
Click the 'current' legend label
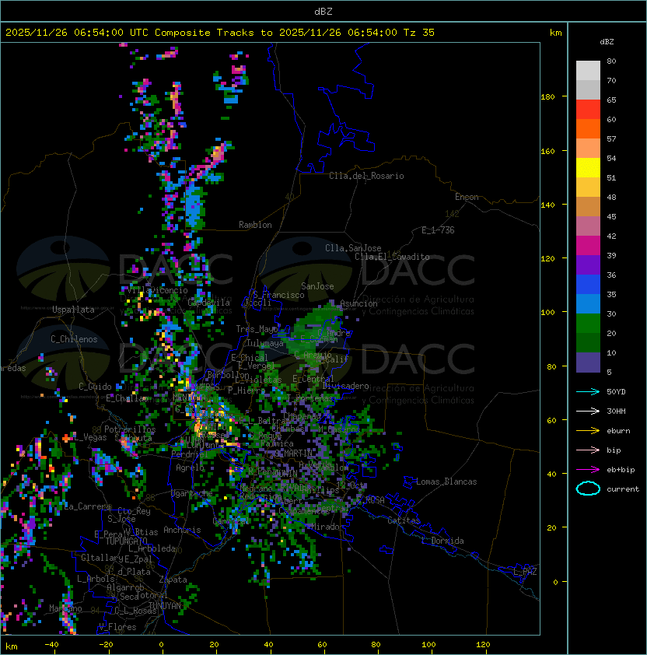(623, 489)
